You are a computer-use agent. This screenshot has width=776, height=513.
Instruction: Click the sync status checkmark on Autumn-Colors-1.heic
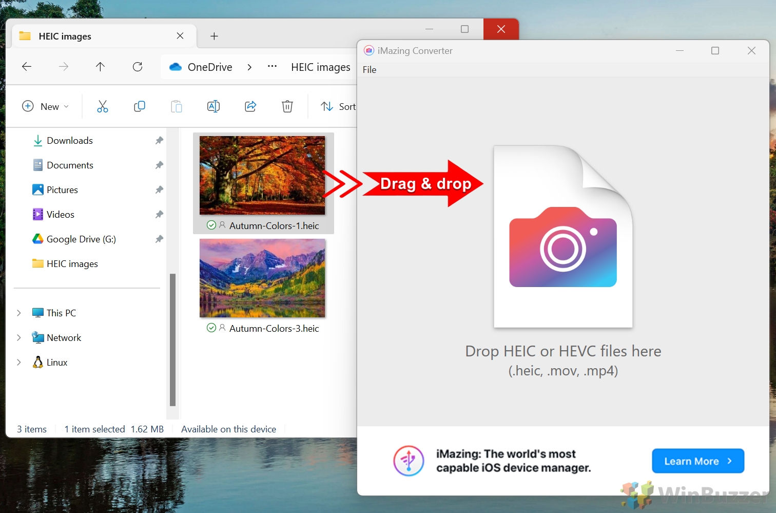point(211,225)
